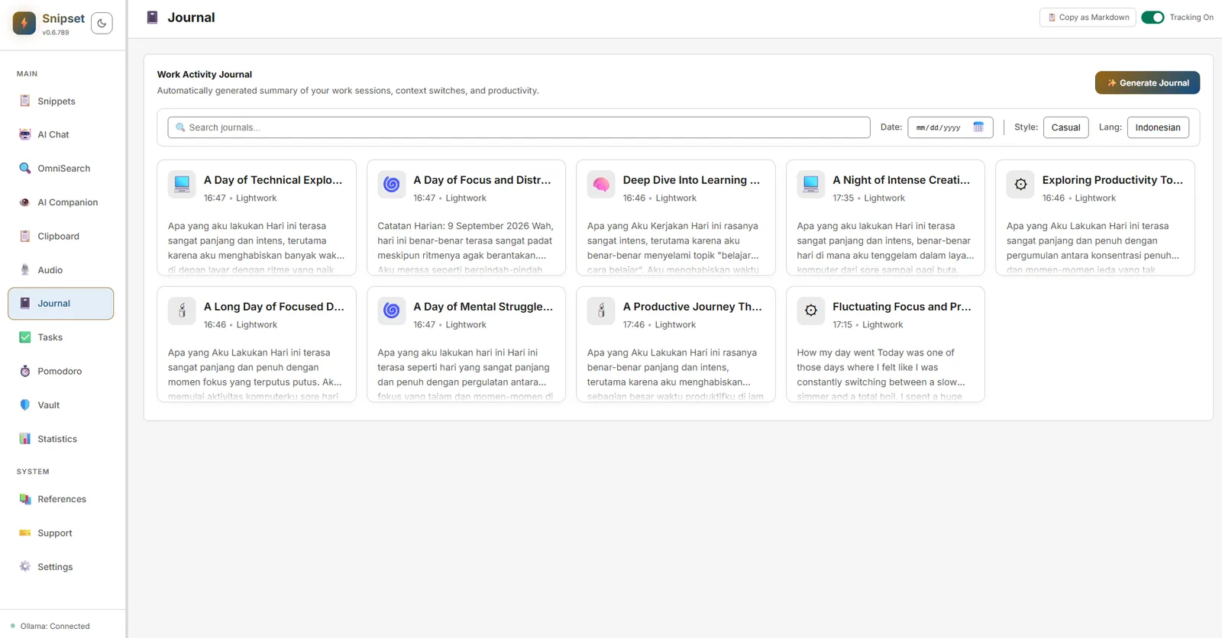Open A Productive Journey Th... card

coord(676,344)
